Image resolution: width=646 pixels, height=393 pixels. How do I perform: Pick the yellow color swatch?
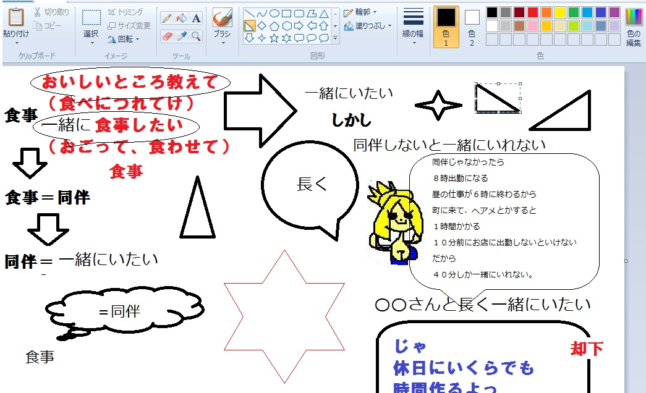560,12
